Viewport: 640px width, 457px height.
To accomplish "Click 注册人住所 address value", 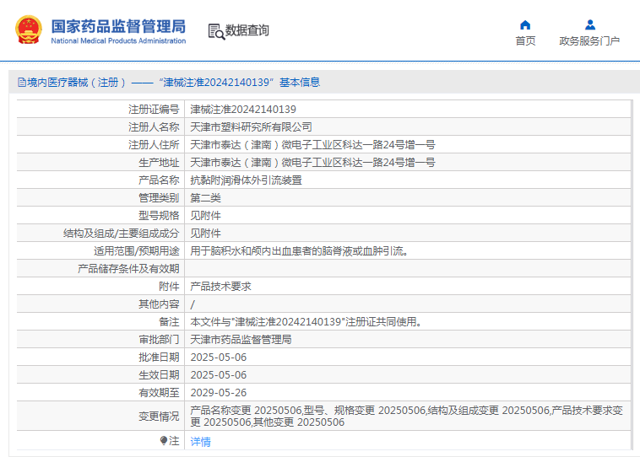I will click(x=312, y=145).
